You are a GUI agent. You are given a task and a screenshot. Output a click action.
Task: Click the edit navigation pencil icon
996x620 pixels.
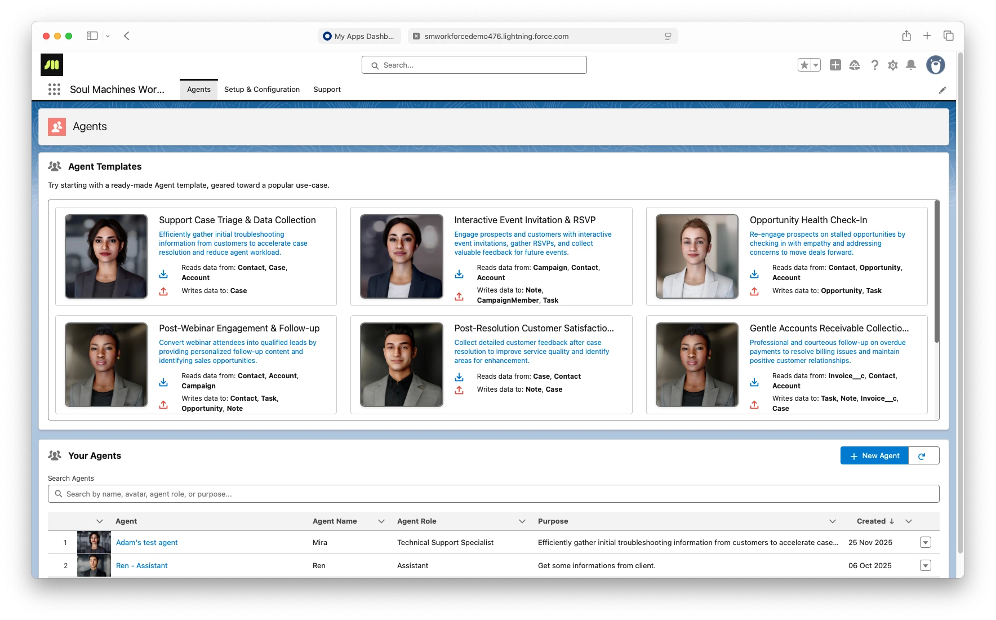(x=942, y=90)
